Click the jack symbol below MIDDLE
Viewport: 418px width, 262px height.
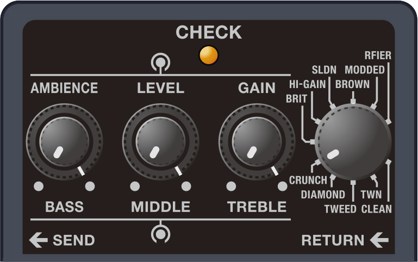pos(160,234)
